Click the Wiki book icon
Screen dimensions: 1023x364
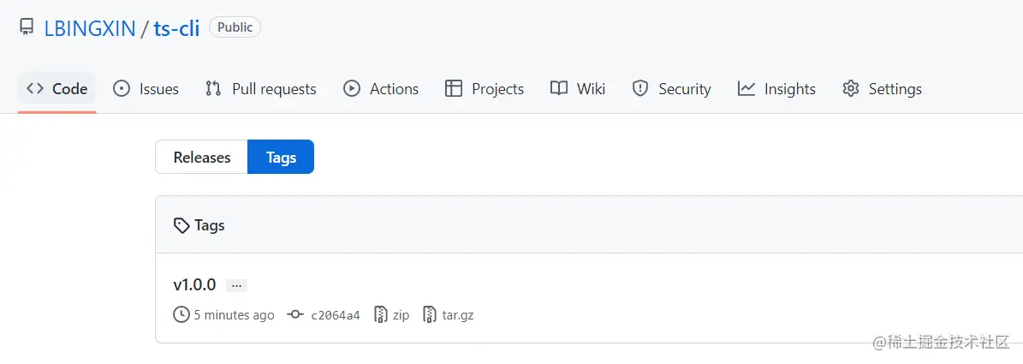click(559, 88)
